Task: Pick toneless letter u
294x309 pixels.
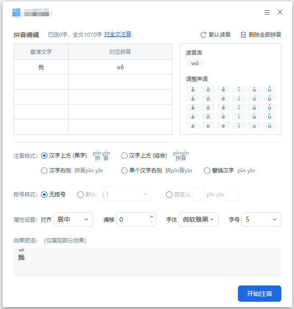Action: (254, 125)
